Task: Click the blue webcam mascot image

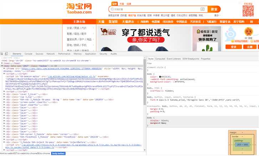Action: 230,34
